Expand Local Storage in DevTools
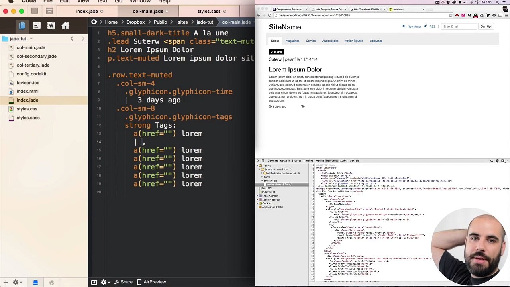Screen dimensions: 510x287 coord(257,196)
